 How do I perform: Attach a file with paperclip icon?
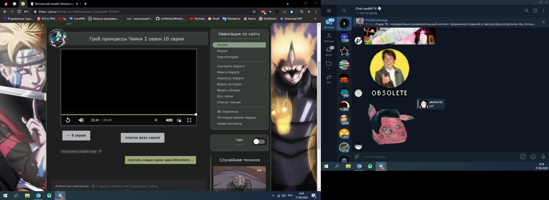[357, 157]
